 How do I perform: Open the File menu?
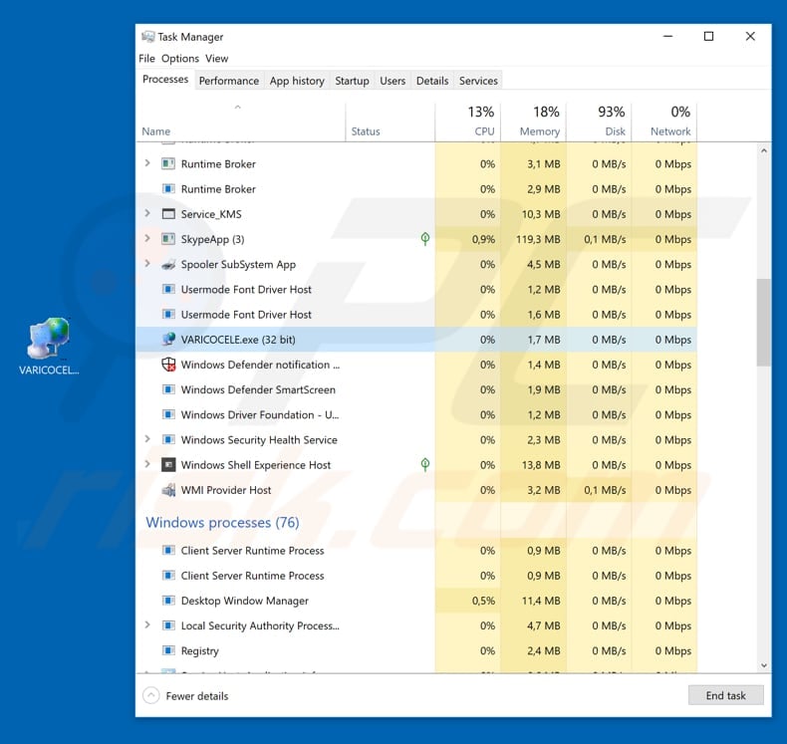(x=146, y=58)
